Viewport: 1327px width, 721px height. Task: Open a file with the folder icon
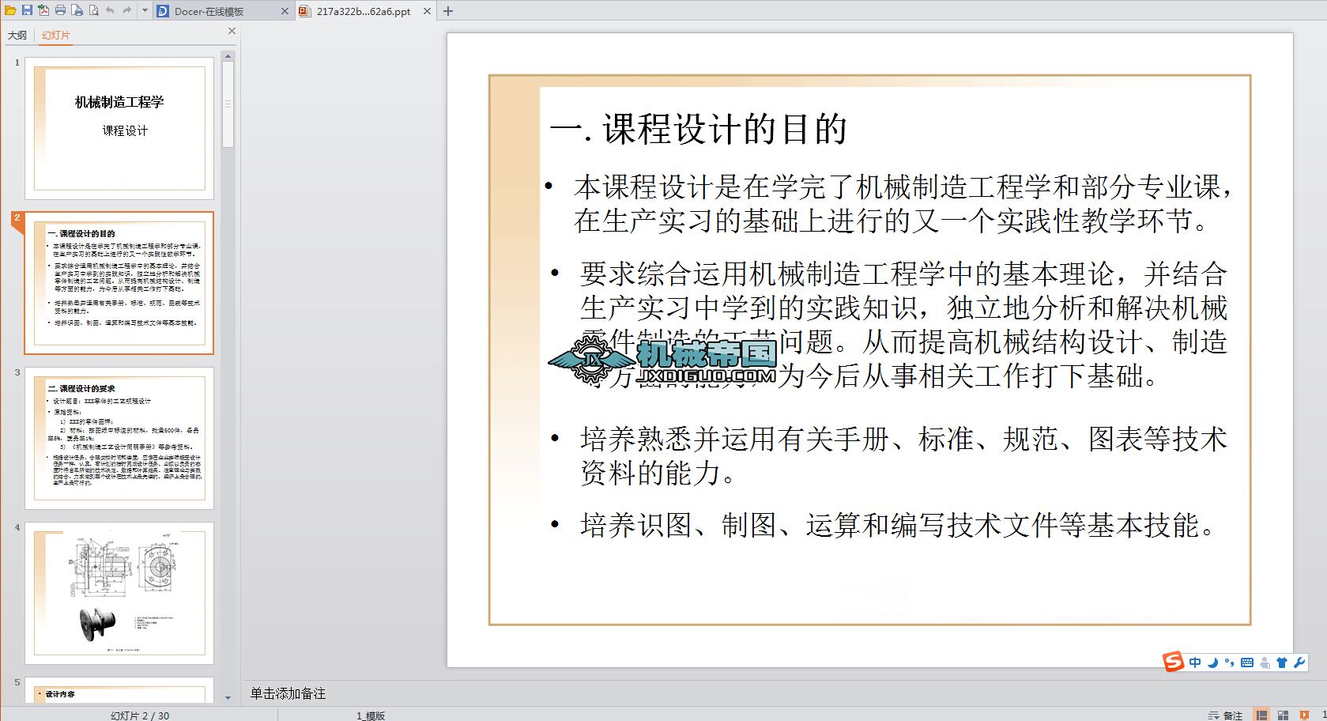click(x=10, y=10)
